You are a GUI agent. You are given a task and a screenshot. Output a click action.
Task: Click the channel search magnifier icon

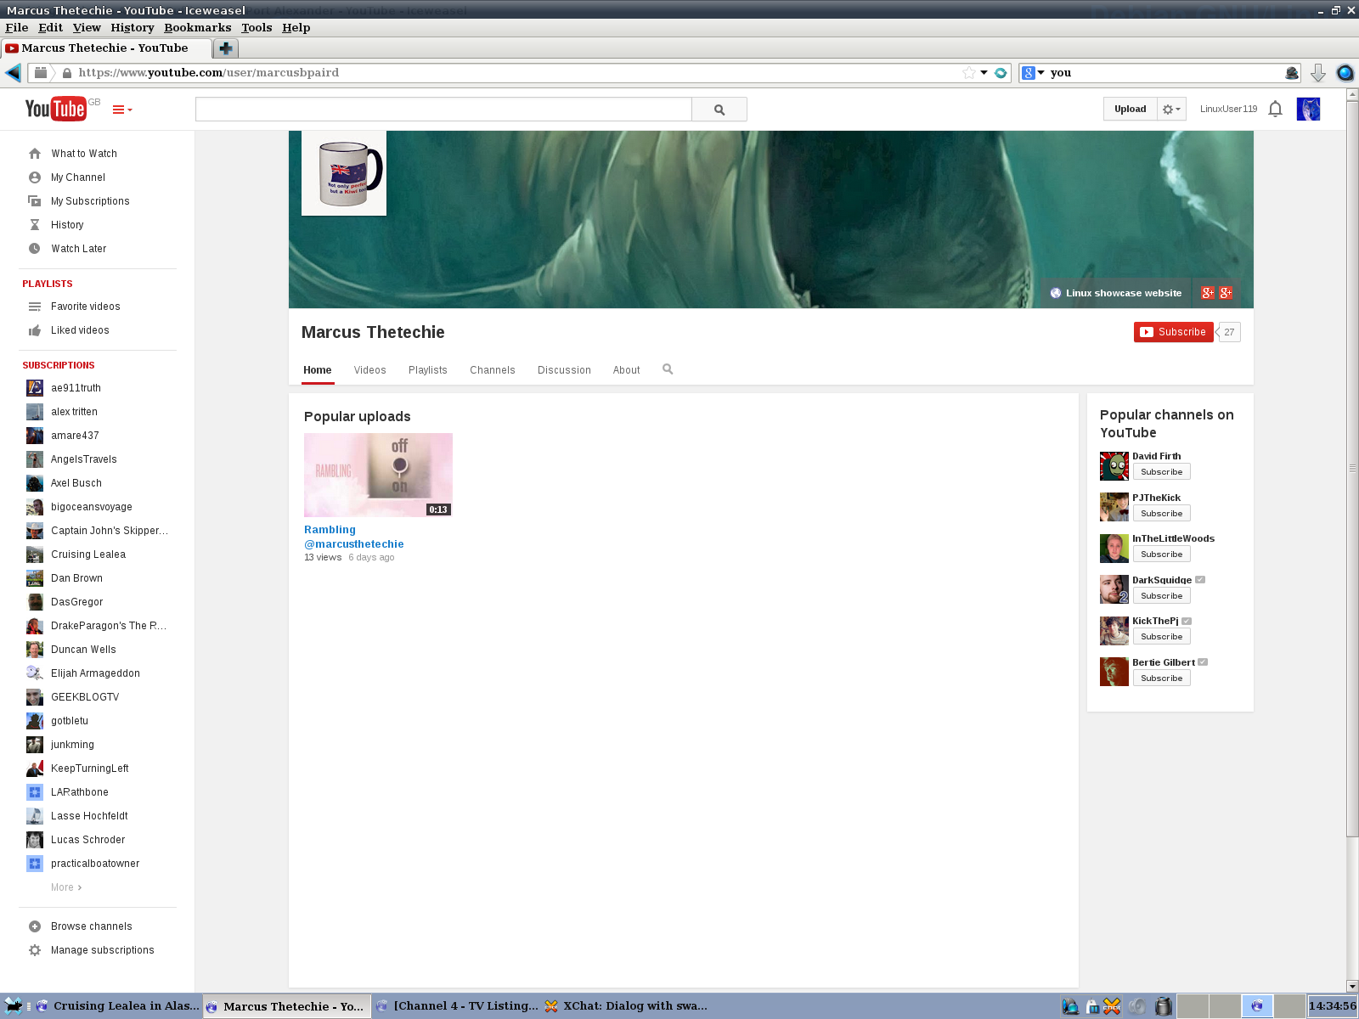668,369
